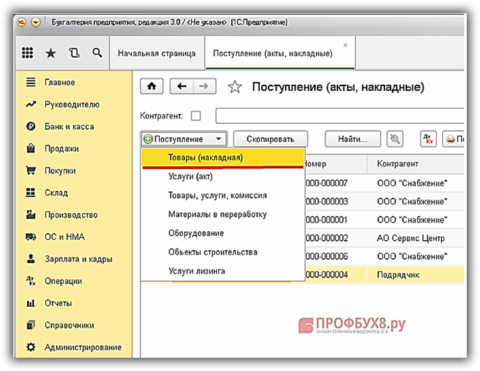The height and width of the screenshot is (371, 480).
Task: Select Товары (накладная) from menu
Action: [223, 158]
